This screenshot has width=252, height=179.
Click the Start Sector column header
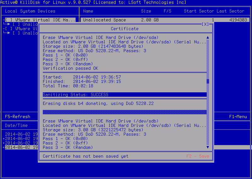tap(199, 11)
